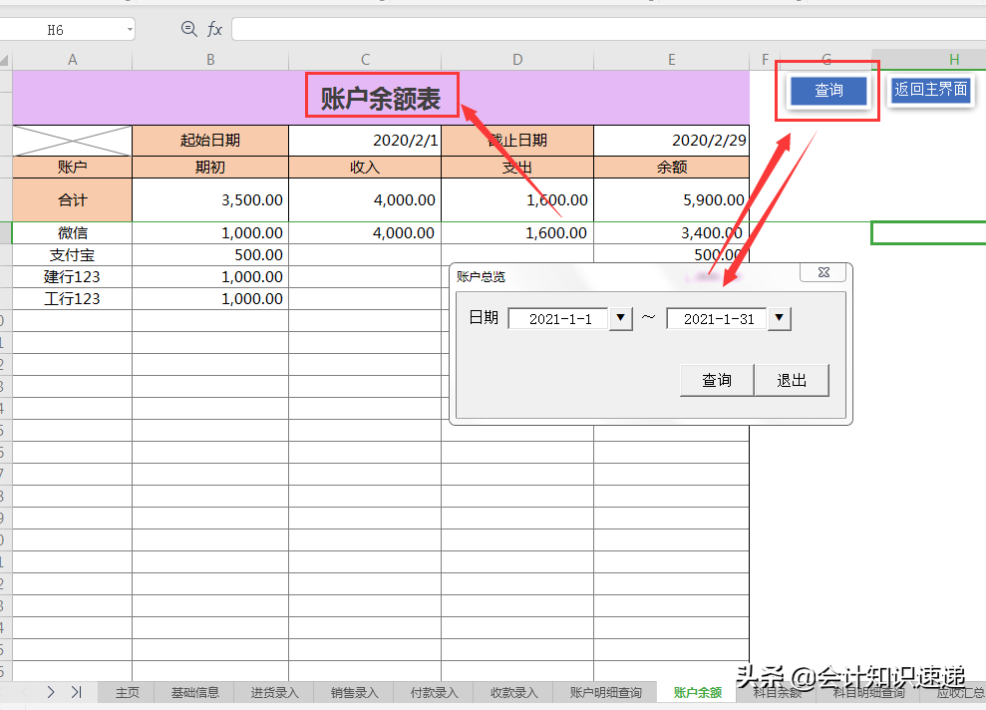Click inside the formula bar input
This screenshot has width=986, height=710.
[x=609, y=29]
